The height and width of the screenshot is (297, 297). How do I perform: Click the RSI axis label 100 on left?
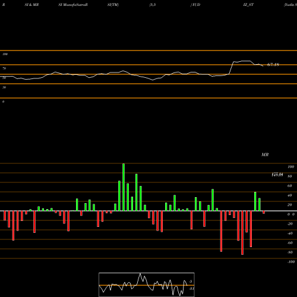[5, 54]
